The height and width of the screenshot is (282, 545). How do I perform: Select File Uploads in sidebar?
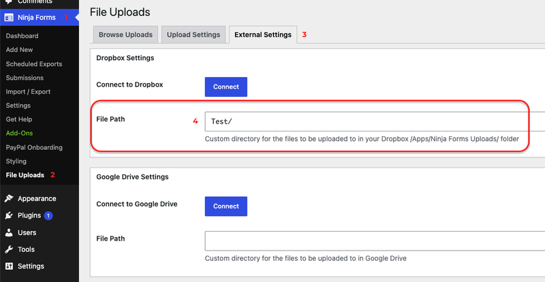click(25, 175)
